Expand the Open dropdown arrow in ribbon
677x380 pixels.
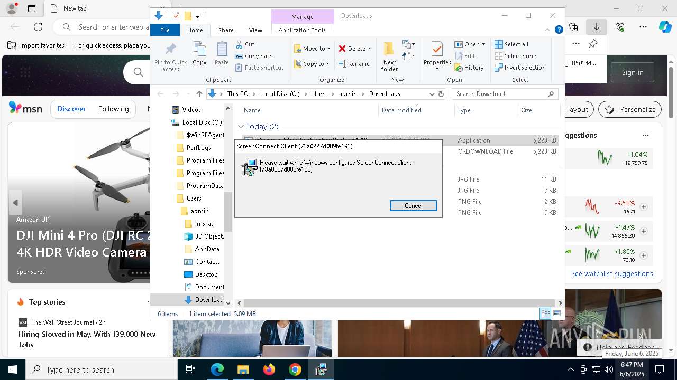483,44
